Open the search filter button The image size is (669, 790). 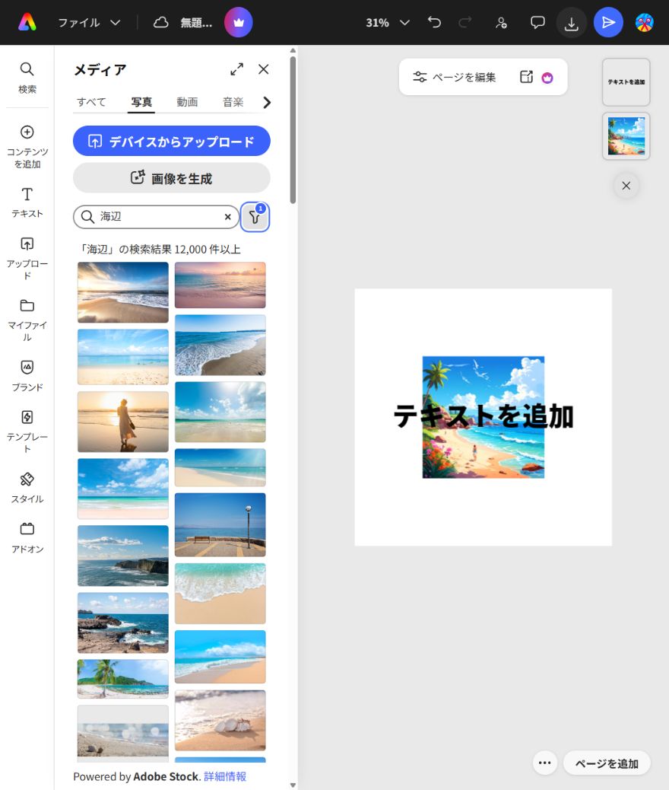[255, 217]
